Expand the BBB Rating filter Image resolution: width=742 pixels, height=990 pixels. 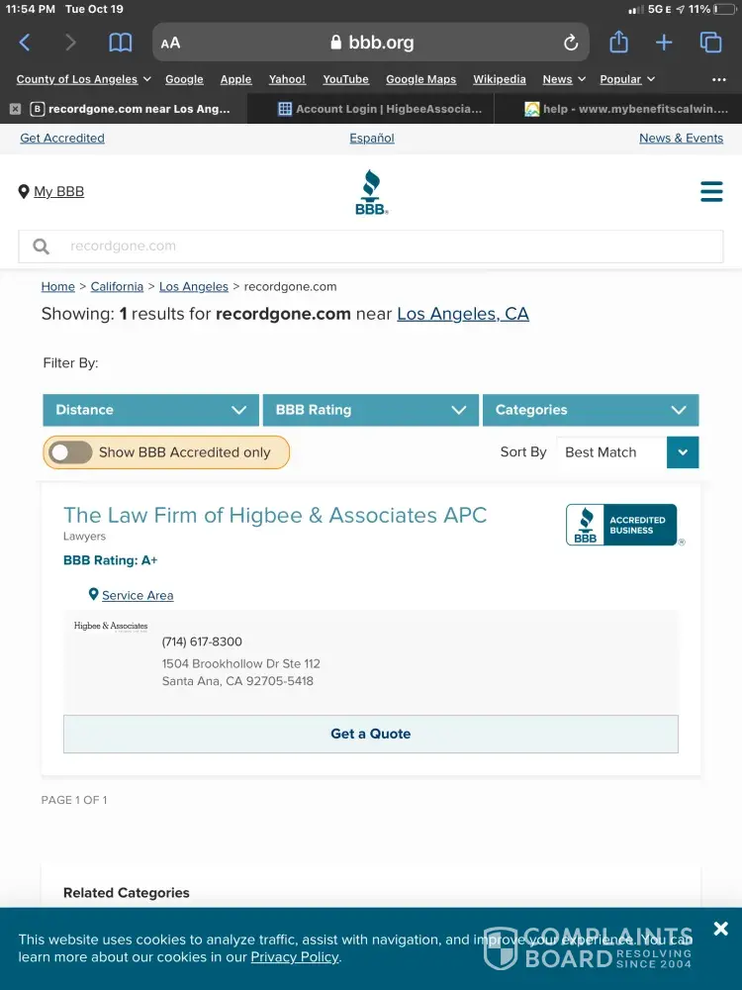pyautogui.click(x=370, y=410)
